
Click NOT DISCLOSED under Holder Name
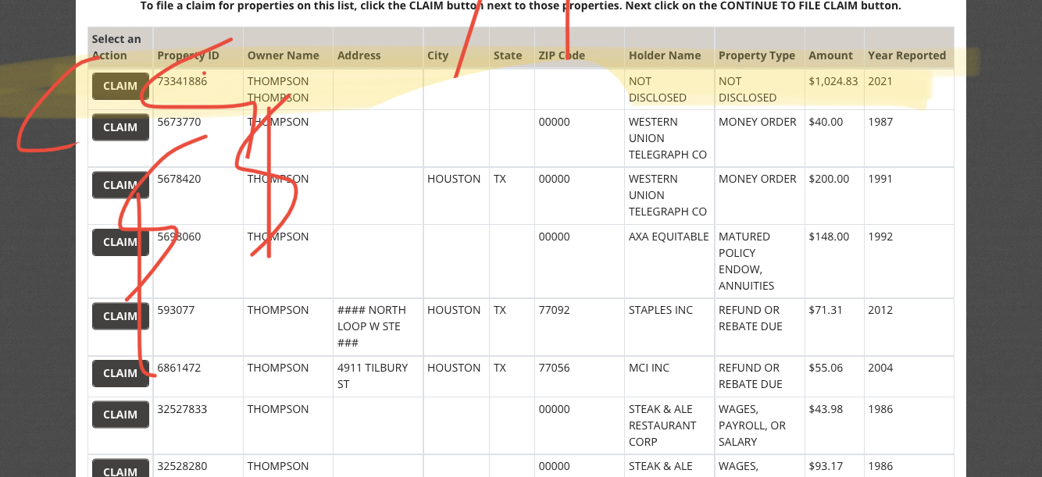point(658,89)
